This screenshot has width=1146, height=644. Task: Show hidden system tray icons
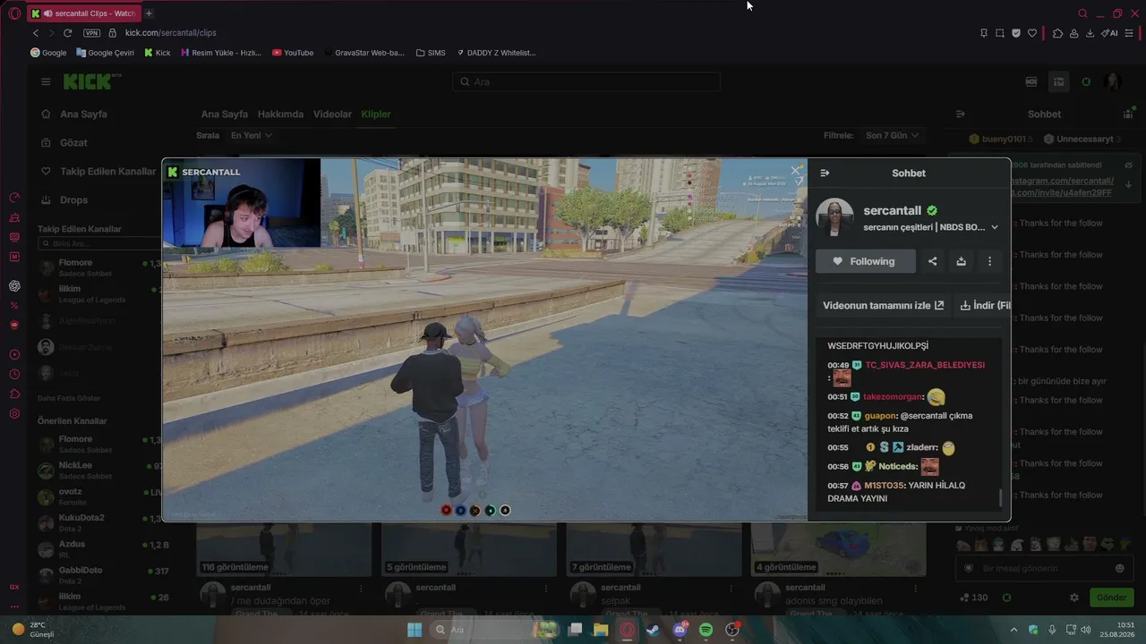point(1013,630)
